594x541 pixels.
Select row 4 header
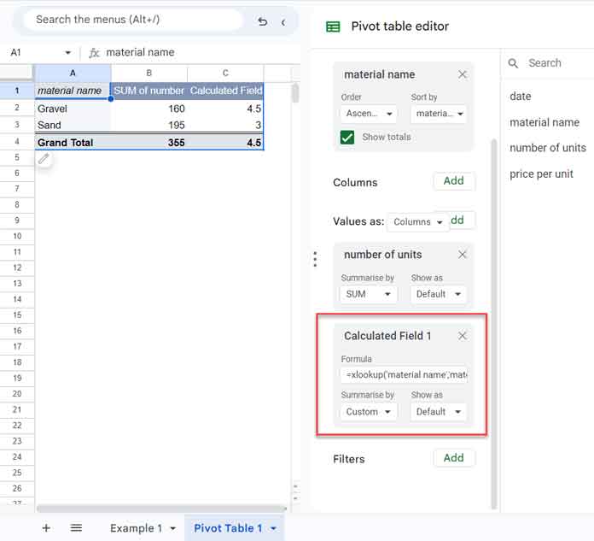17,142
